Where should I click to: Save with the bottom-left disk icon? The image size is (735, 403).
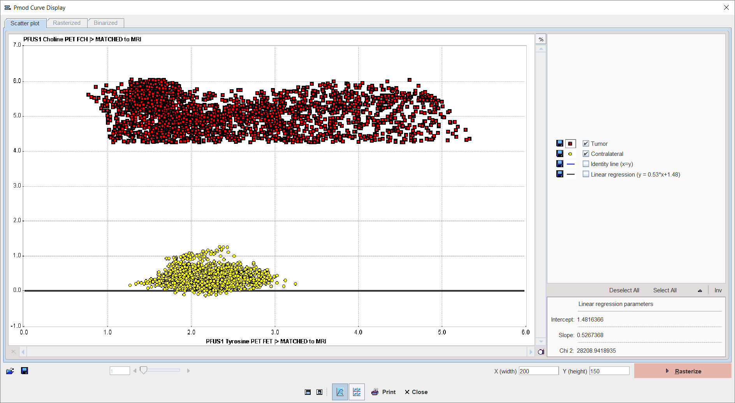tap(25, 371)
